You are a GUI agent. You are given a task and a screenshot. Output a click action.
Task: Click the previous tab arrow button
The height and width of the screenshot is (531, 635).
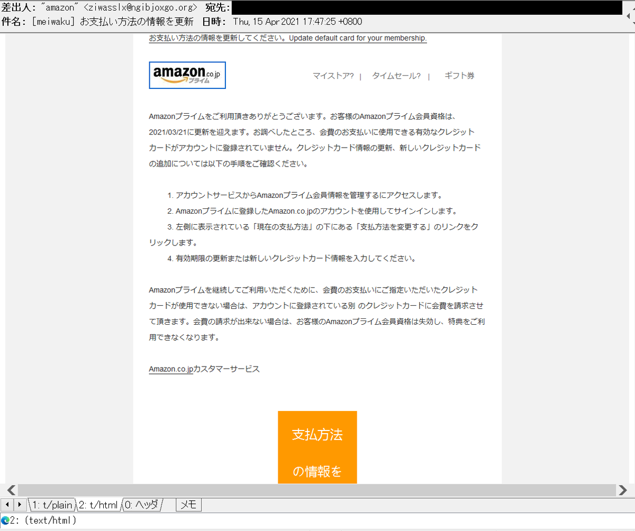pos(8,505)
